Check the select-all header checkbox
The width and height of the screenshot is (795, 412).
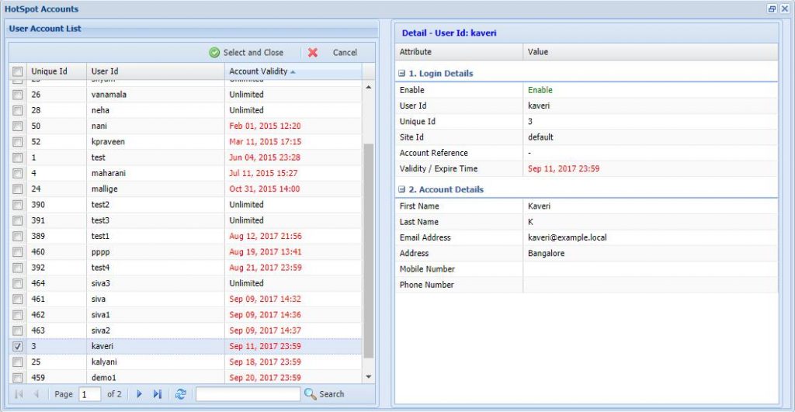[x=17, y=71]
